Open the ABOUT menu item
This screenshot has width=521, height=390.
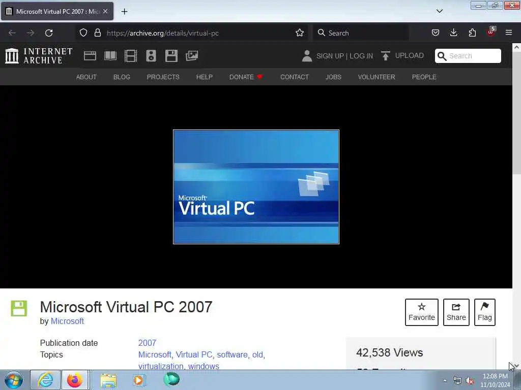pos(86,77)
